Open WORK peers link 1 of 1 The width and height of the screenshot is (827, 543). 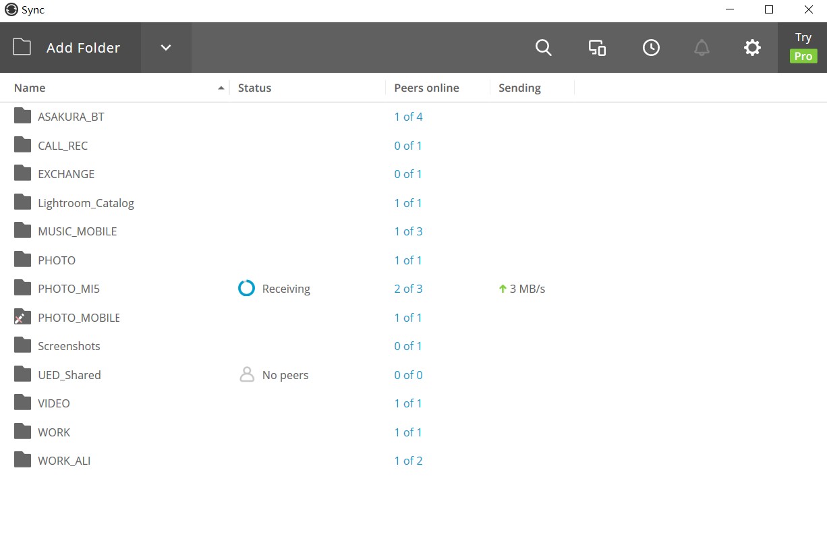click(x=408, y=432)
